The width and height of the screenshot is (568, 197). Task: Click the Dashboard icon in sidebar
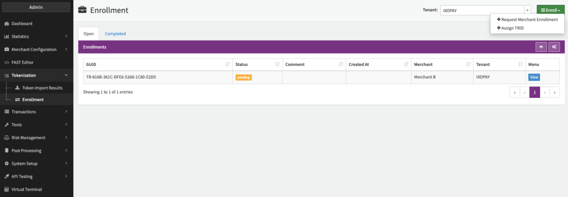pos(7,23)
